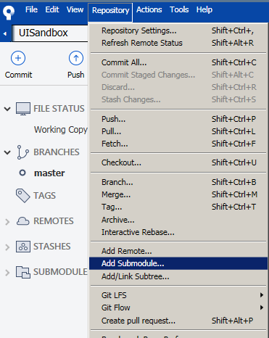Image resolution: width=269 pixels, height=338 pixels.
Task: Select Pull... in Repository menu
Action: tap(178, 131)
